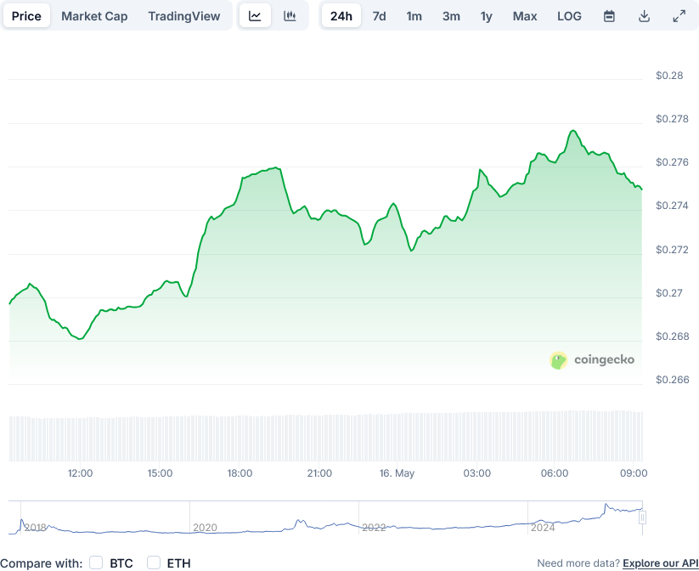Switch to the Market Cap tab
The image size is (699, 571).
coord(93,15)
